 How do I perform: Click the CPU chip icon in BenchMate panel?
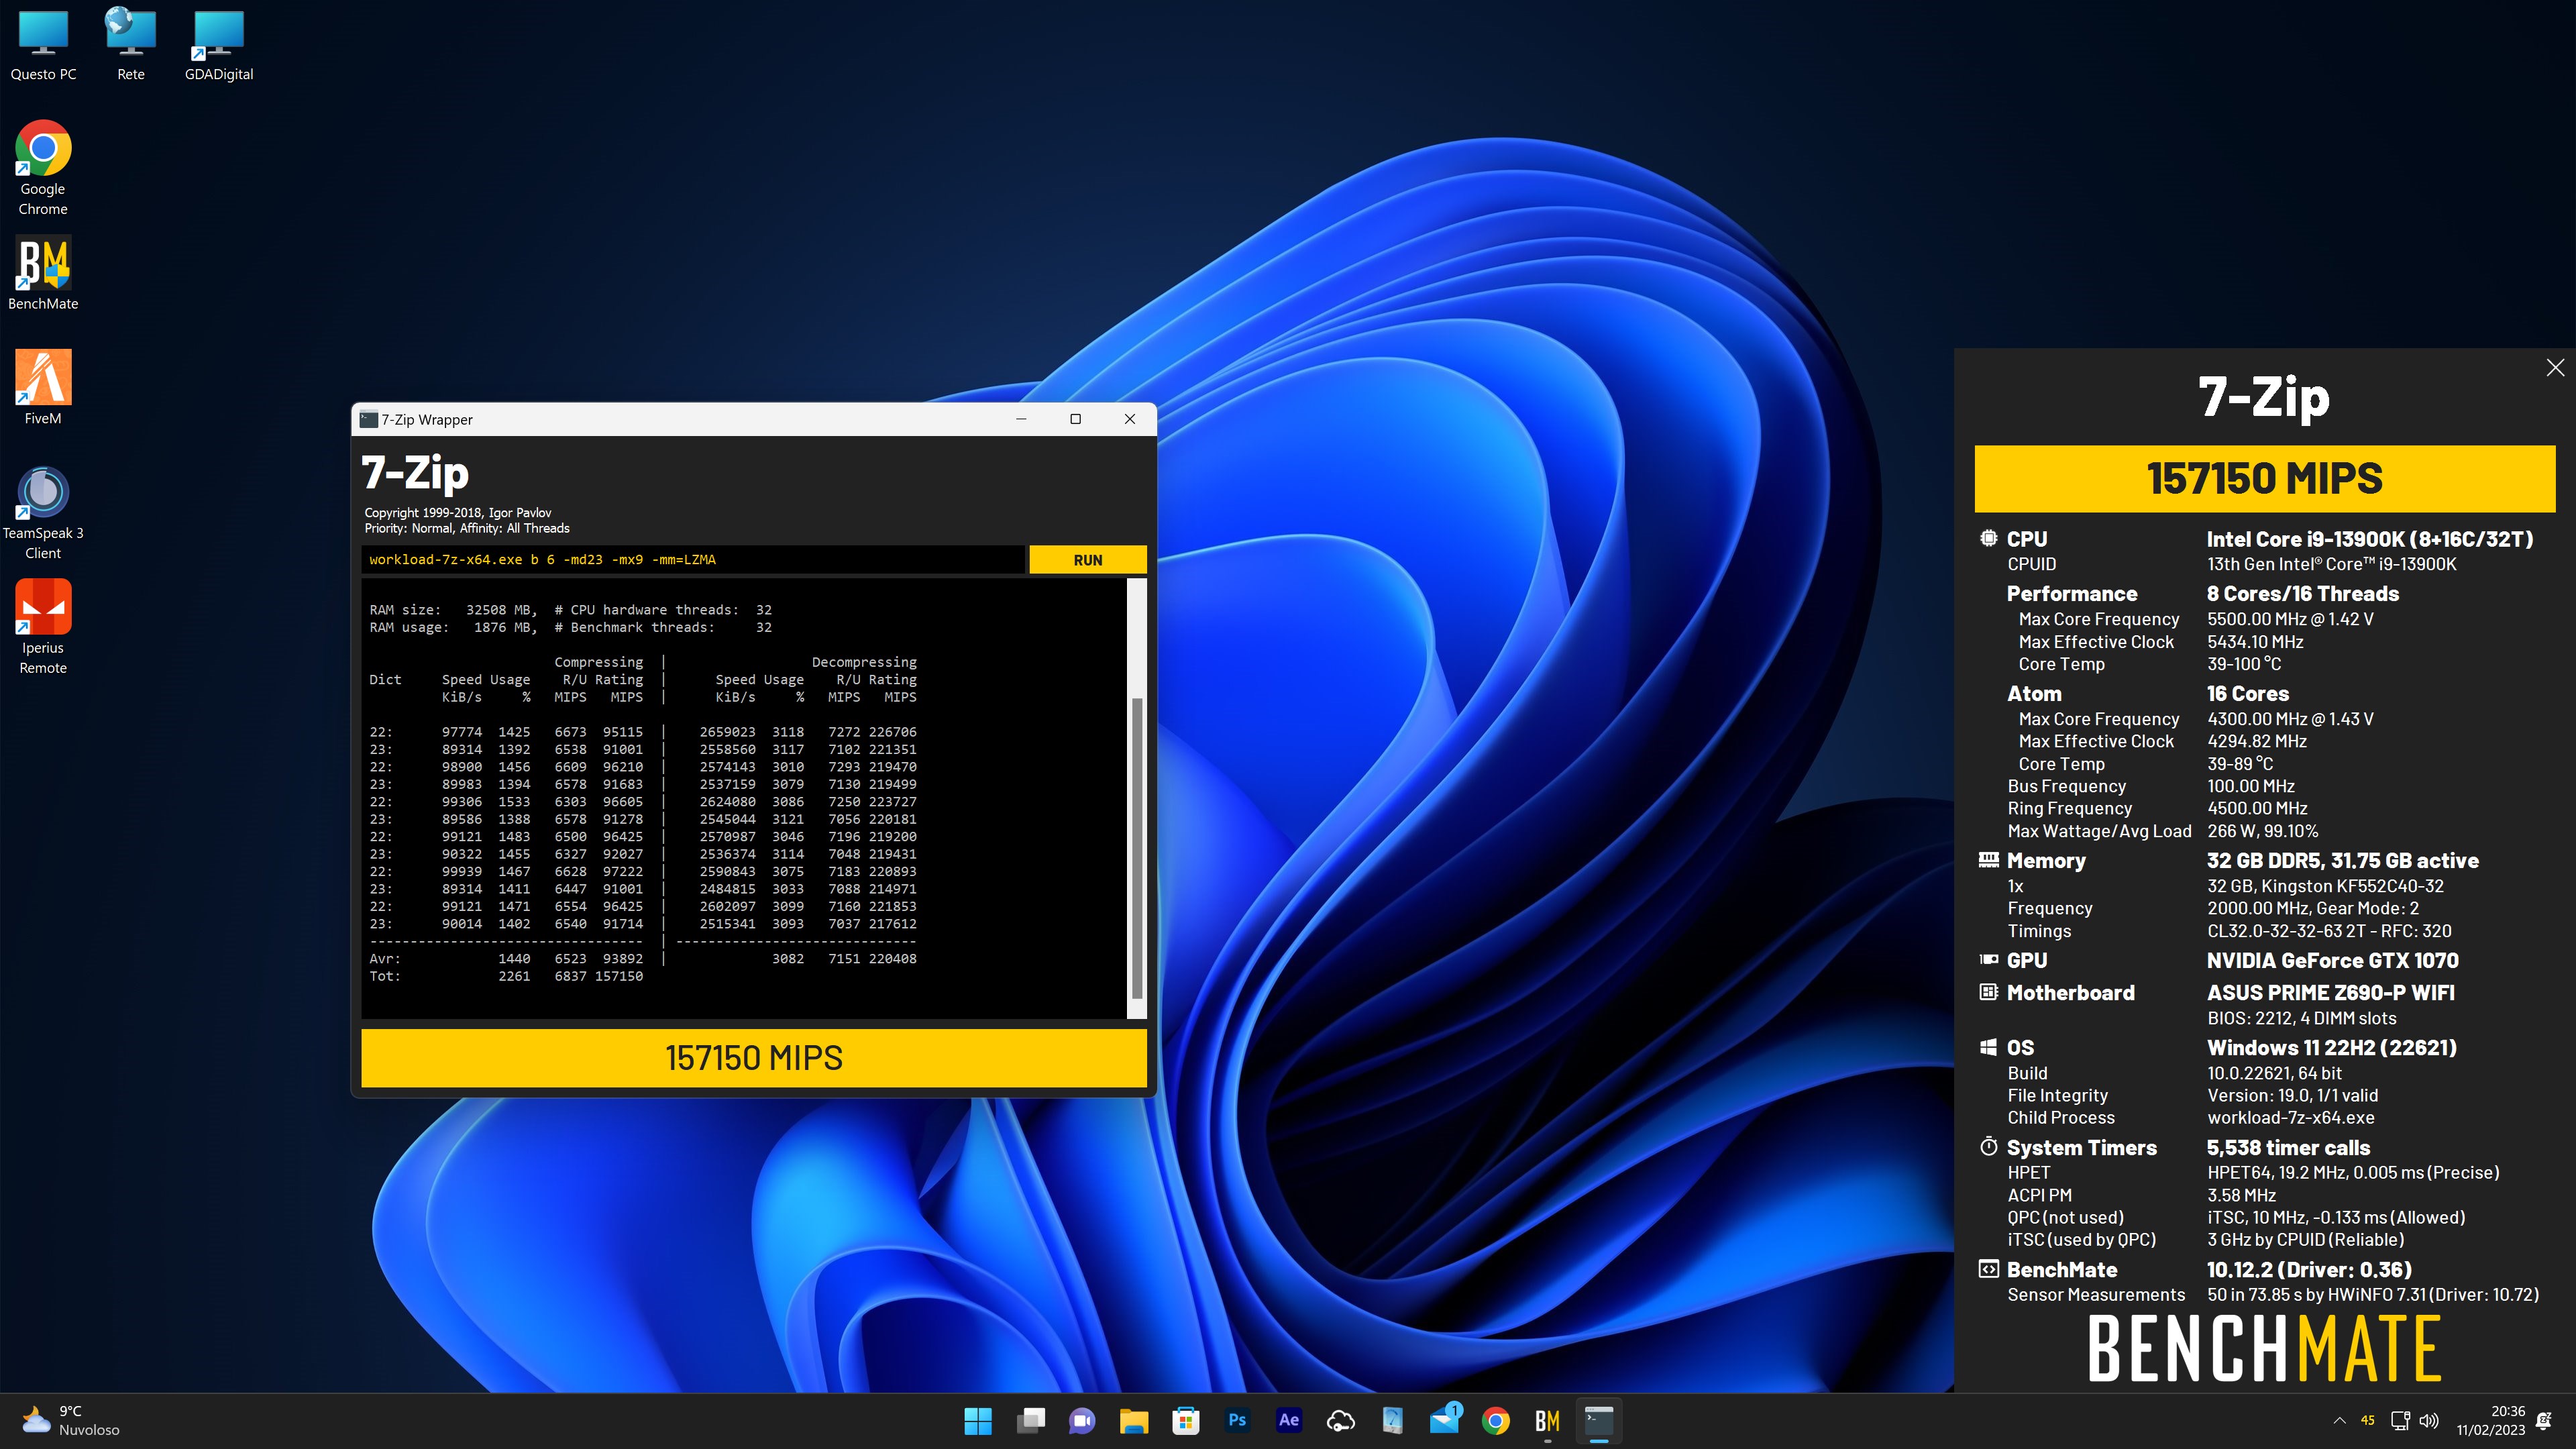1988,538
